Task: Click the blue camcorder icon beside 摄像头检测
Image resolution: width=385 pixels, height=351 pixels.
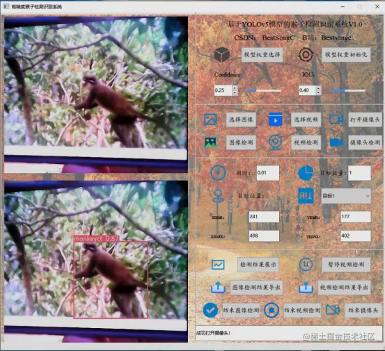Action: pos(336,142)
